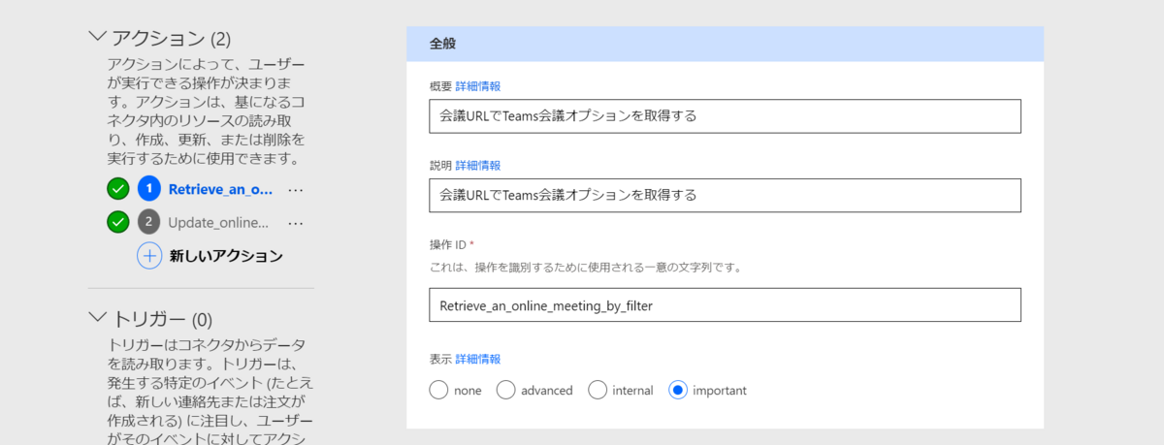
Task: Open ellipsis menu for Update_online... action
Action: 296,223
